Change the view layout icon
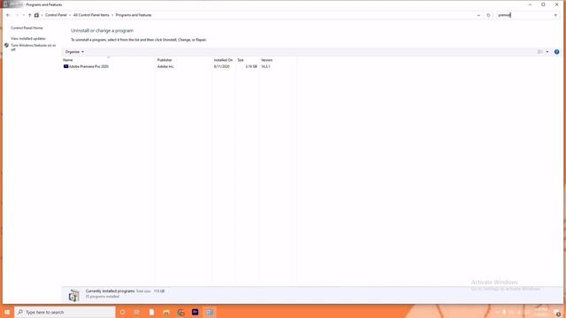The width and height of the screenshot is (566, 318). 540,52
